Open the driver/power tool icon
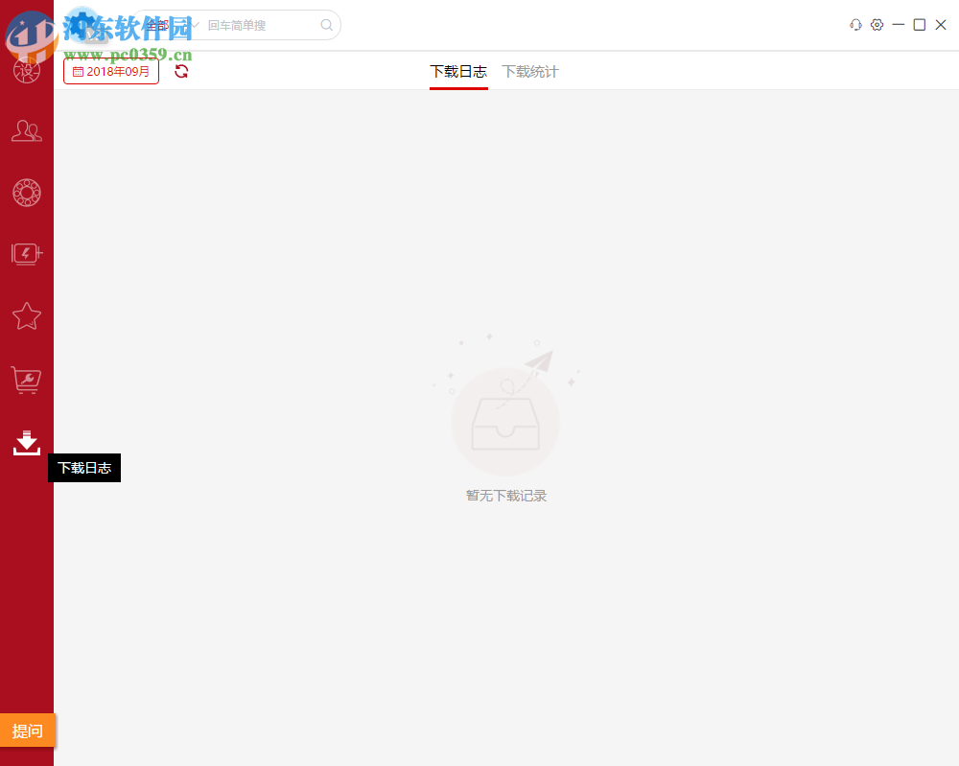This screenshot has height=766, width=959. click(x=26, y=254)
